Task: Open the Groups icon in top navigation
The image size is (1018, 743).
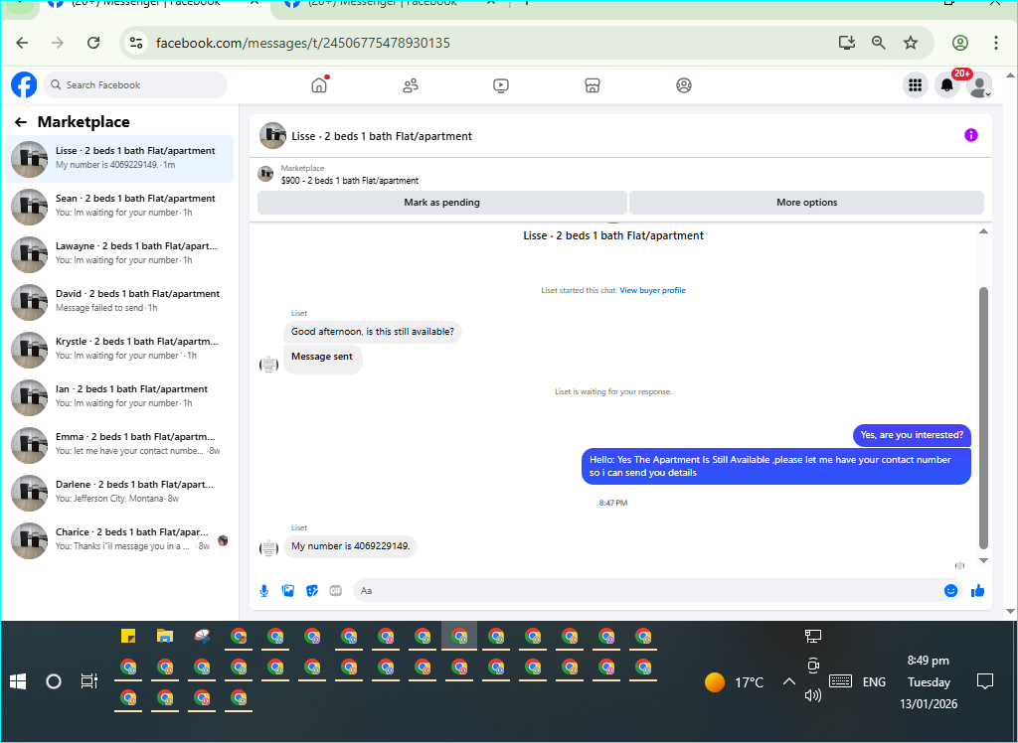Action: tap(684, 85)
